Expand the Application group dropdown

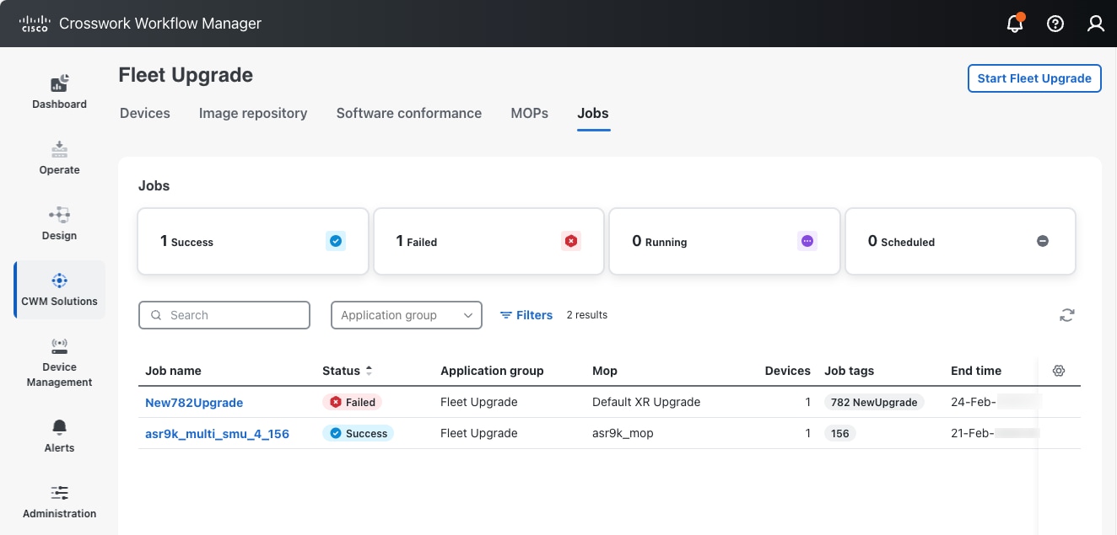[x=407, y=315]
